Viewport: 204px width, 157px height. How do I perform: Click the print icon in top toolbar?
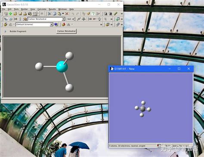(25, 14)
